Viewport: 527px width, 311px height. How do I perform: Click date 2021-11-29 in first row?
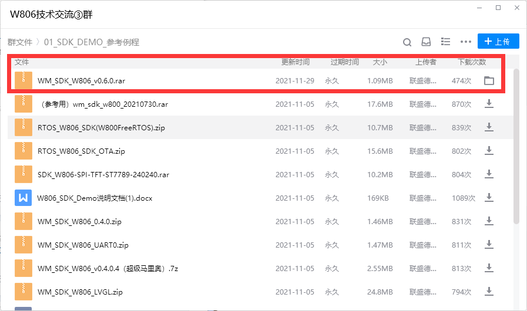(295, 81)
